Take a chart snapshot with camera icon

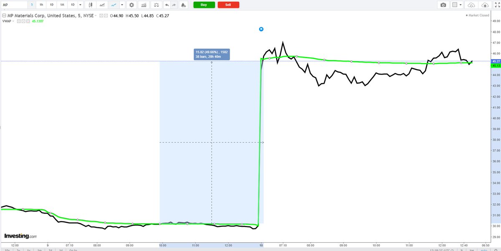tap(443, 5)
